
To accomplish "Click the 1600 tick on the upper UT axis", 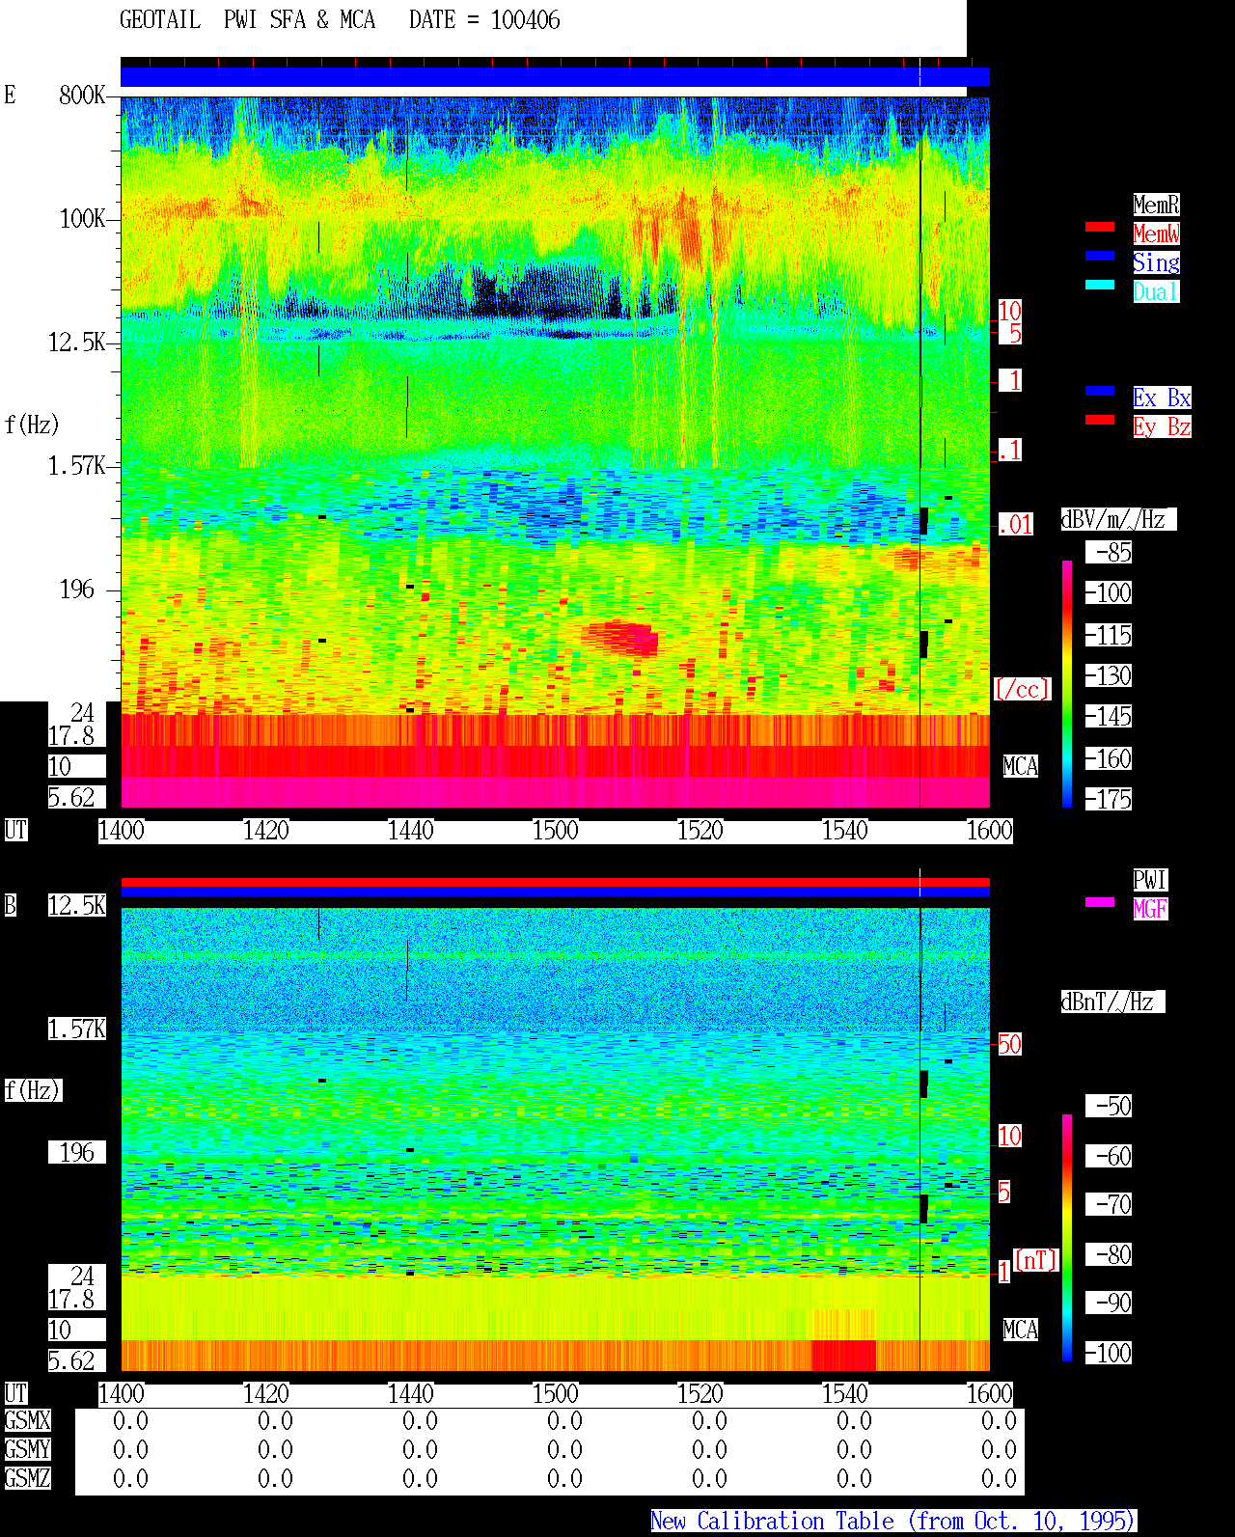I will pyautogui.click(x=990, y=830).
